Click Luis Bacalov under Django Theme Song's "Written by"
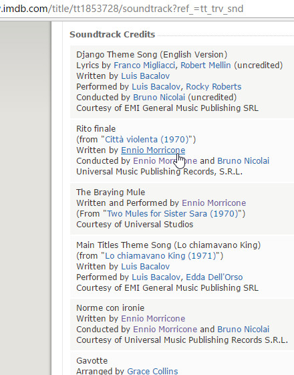The width and height of the screenshot is (294, 375). pyautogui.click(x=145, y=76)
